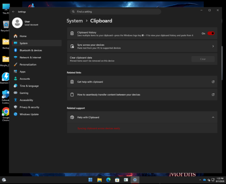Show hidden system tray icons
Image resolution: width=226 pixels, height=184 pixels.
(x=200, y=180)
